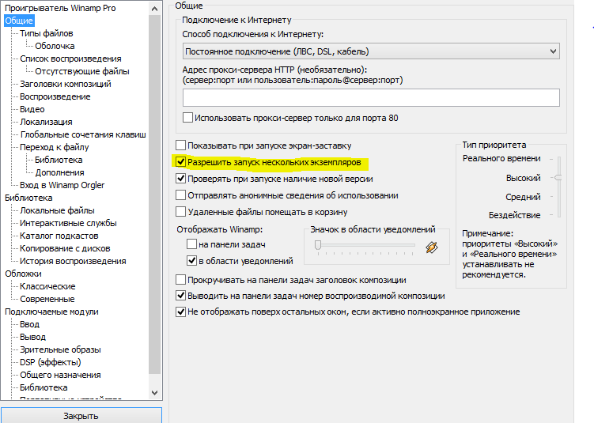Toggle the proxy only for port 80 checkbox

click(x=187, y=118)
